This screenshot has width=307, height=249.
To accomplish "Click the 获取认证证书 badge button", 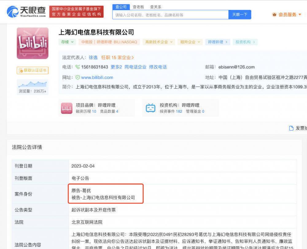I will pos(32,70).
